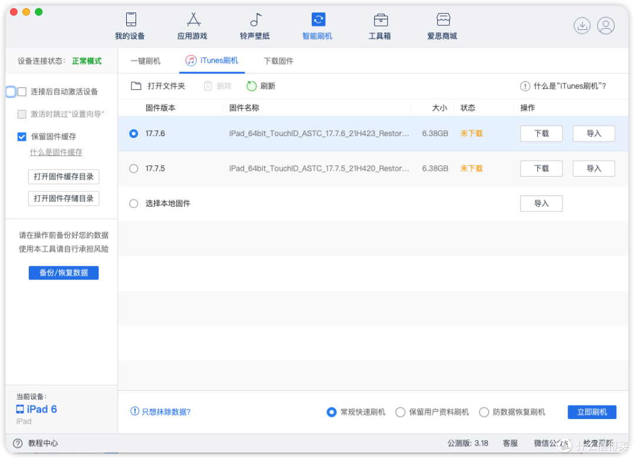
Task: Click the info icon beside 什么是iTunes刷机
Action: pyautogui.click(x=525, y=86)
